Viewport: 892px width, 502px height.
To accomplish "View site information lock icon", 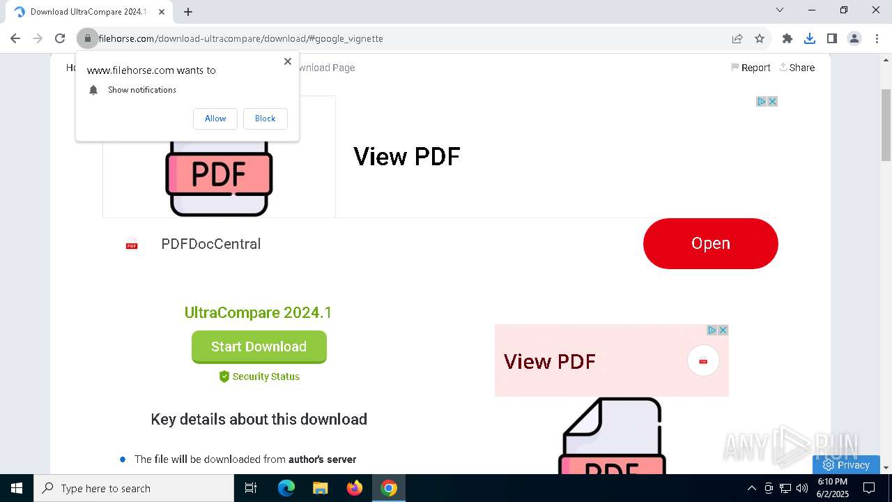I will [x=88, y=38].
